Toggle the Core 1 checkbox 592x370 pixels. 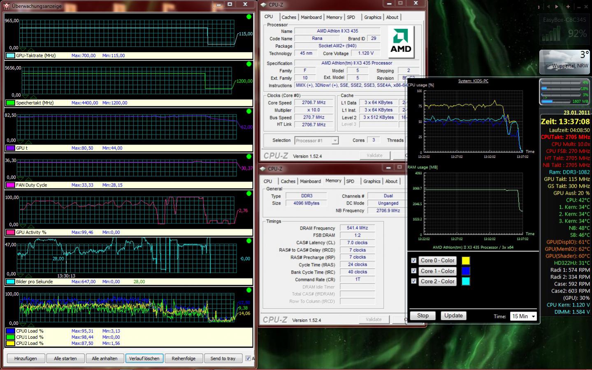pos(414,271)
